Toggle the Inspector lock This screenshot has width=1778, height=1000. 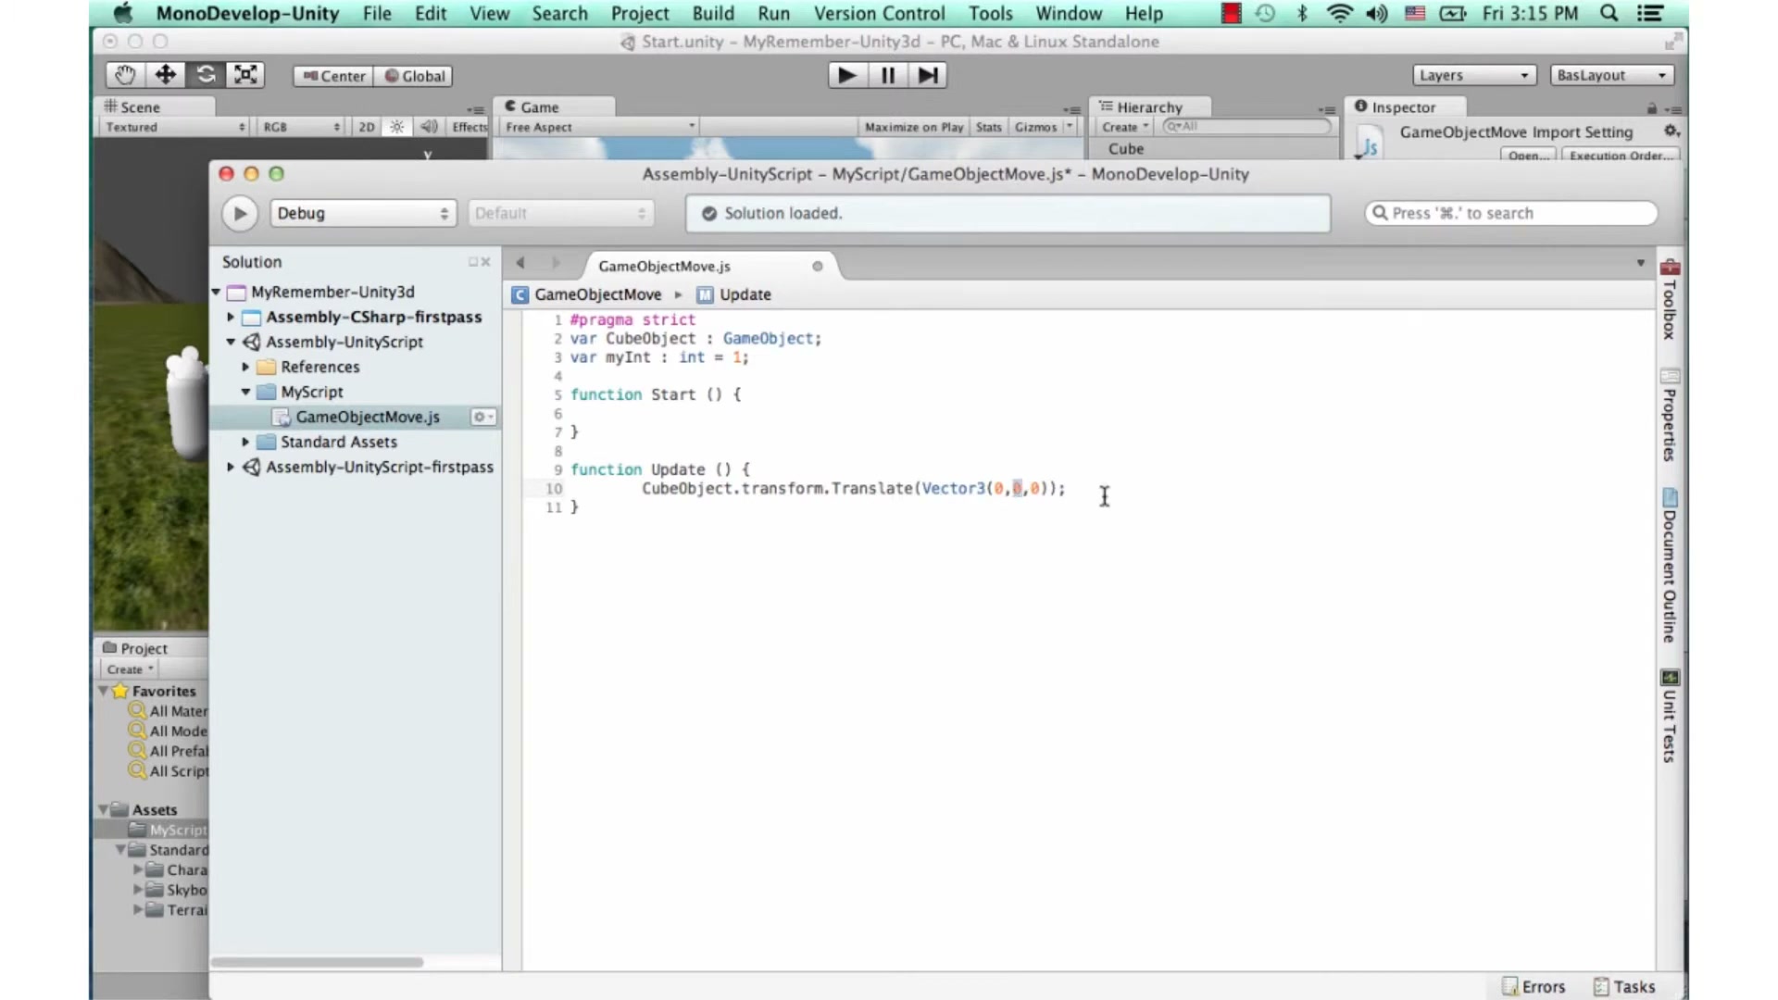(1651, 108)
